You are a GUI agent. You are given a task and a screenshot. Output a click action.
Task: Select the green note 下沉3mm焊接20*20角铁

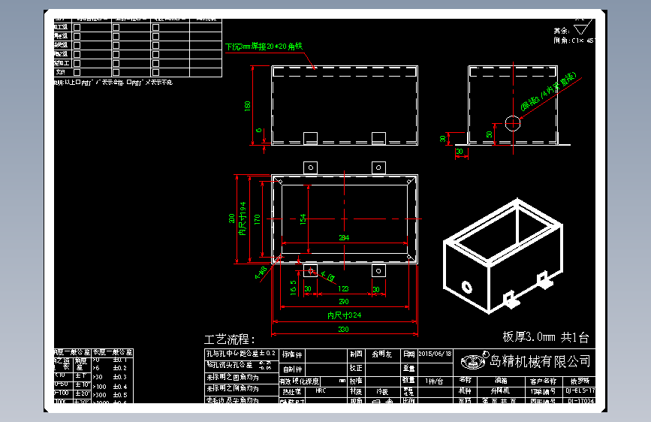coord(264,47)
